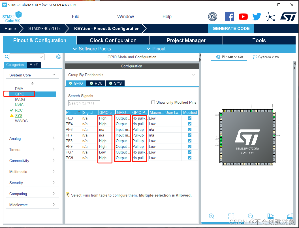Toggle Modified checkbox for PF8 row
This screenshot has width=299, height=228.
190,141
